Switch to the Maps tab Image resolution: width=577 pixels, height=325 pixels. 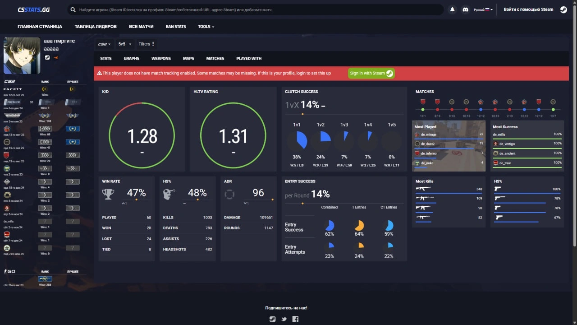[x=188, y=58]
